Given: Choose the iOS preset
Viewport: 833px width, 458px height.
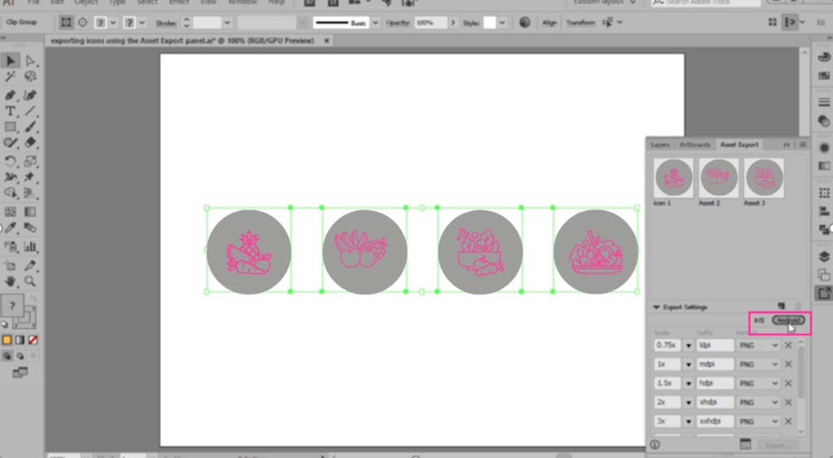Looking at the screenshot, I should pos(759,321).
